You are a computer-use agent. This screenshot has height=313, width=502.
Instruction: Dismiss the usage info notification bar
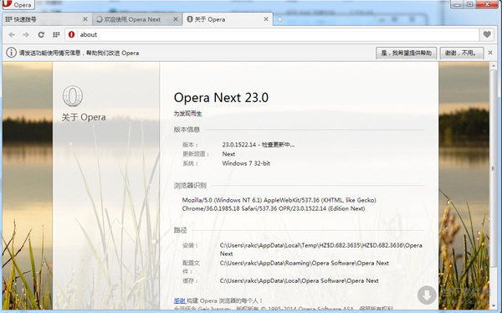click(x=490, y=53)
